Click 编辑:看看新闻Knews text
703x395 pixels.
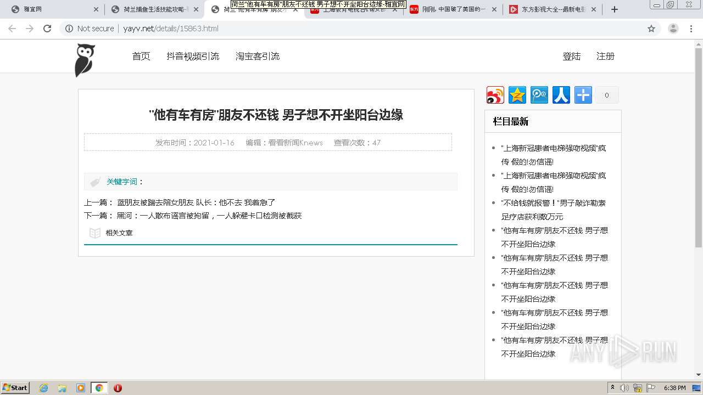(x=284, y=143)
